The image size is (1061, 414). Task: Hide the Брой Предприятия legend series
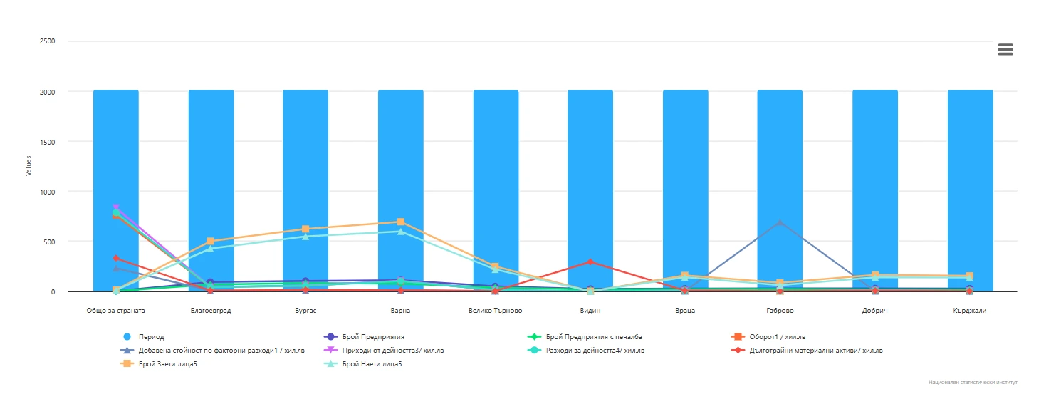click(373, 337)
